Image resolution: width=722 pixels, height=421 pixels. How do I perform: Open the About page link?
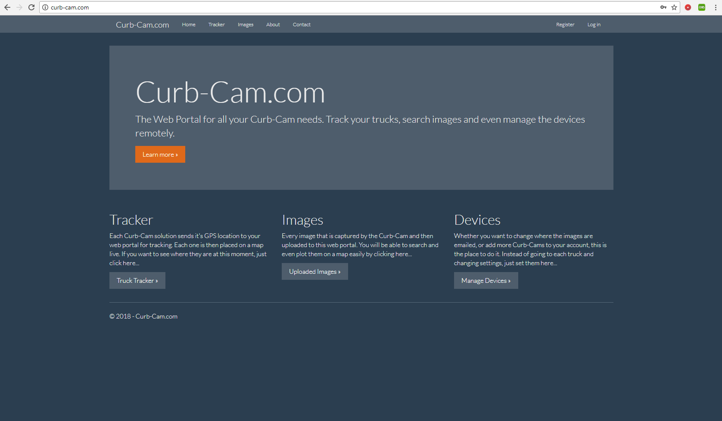click(x=273, y=25)
